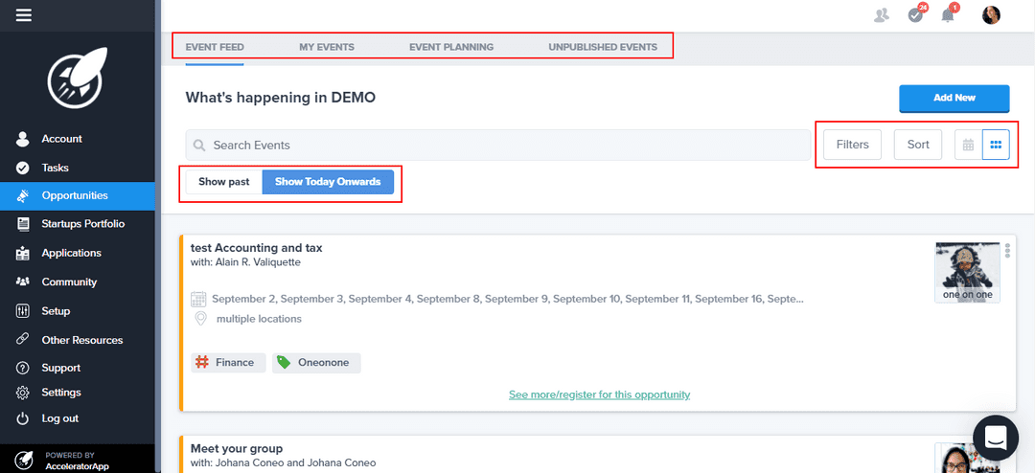The width and height of the screenshot is (1035, 473).
Task: Click the Search Events field
Action: 498,146
